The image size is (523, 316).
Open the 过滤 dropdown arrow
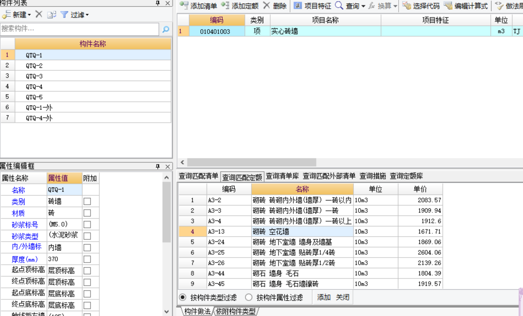87,15
